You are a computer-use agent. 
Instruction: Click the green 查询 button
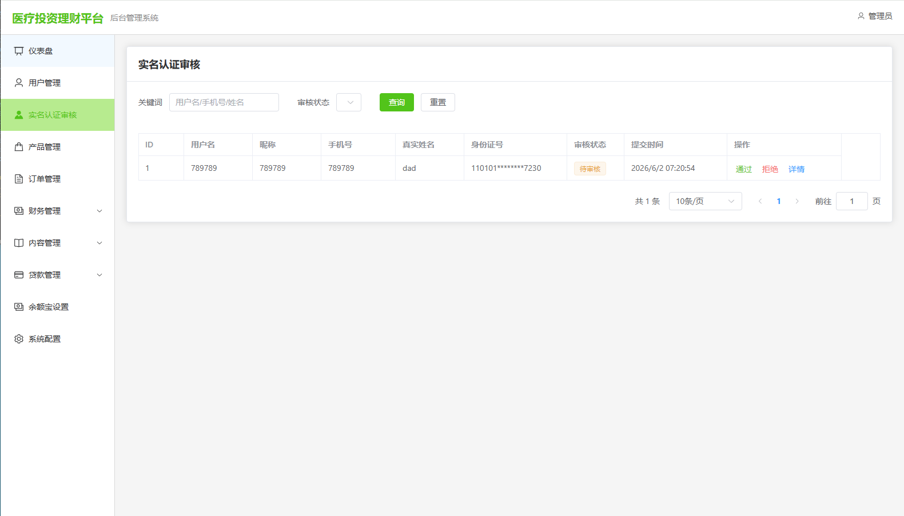click(x=397, y=102)
